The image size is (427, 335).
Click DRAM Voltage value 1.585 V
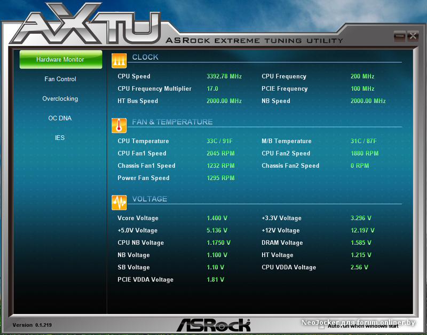361,243
